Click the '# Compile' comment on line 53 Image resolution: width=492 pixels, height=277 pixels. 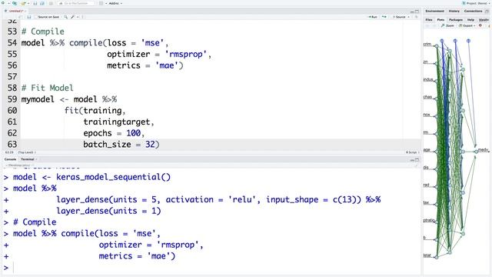pos(43,32)
